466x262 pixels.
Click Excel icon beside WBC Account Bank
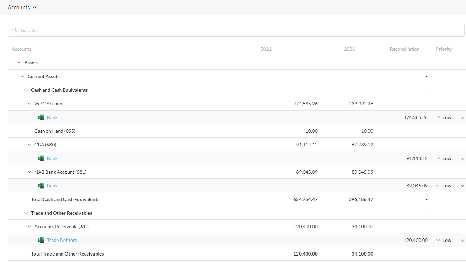point(41,117)
